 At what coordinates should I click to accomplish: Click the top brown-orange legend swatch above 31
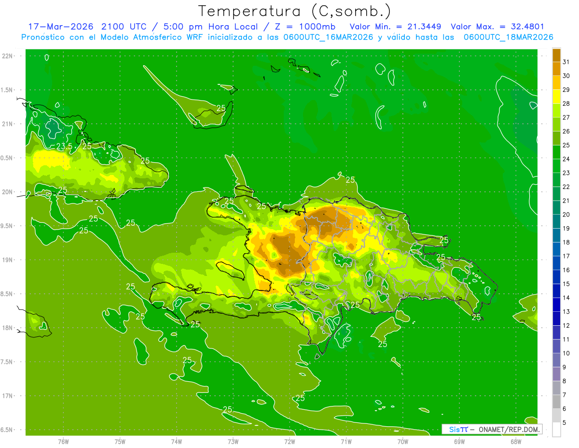(556, 55)
